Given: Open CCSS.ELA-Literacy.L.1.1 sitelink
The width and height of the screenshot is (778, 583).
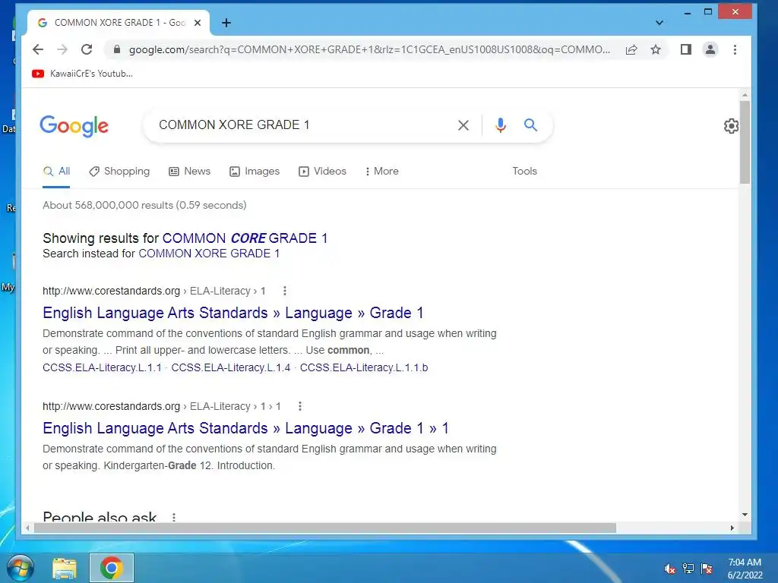Looking at the screenshot, I should tap(102, 367).
